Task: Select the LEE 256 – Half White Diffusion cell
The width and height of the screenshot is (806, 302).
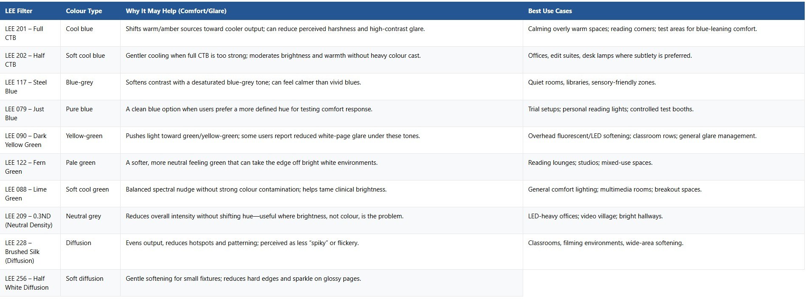Action: pyautogui.click(x=27, y=283)
